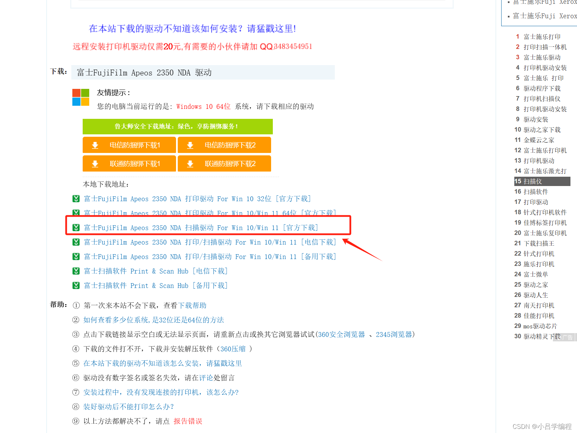Image resolution: width=577 pixels, height=433 pixels.
Task: Click the Windows logo icon beside 友情提示
Action: point(81,97)
